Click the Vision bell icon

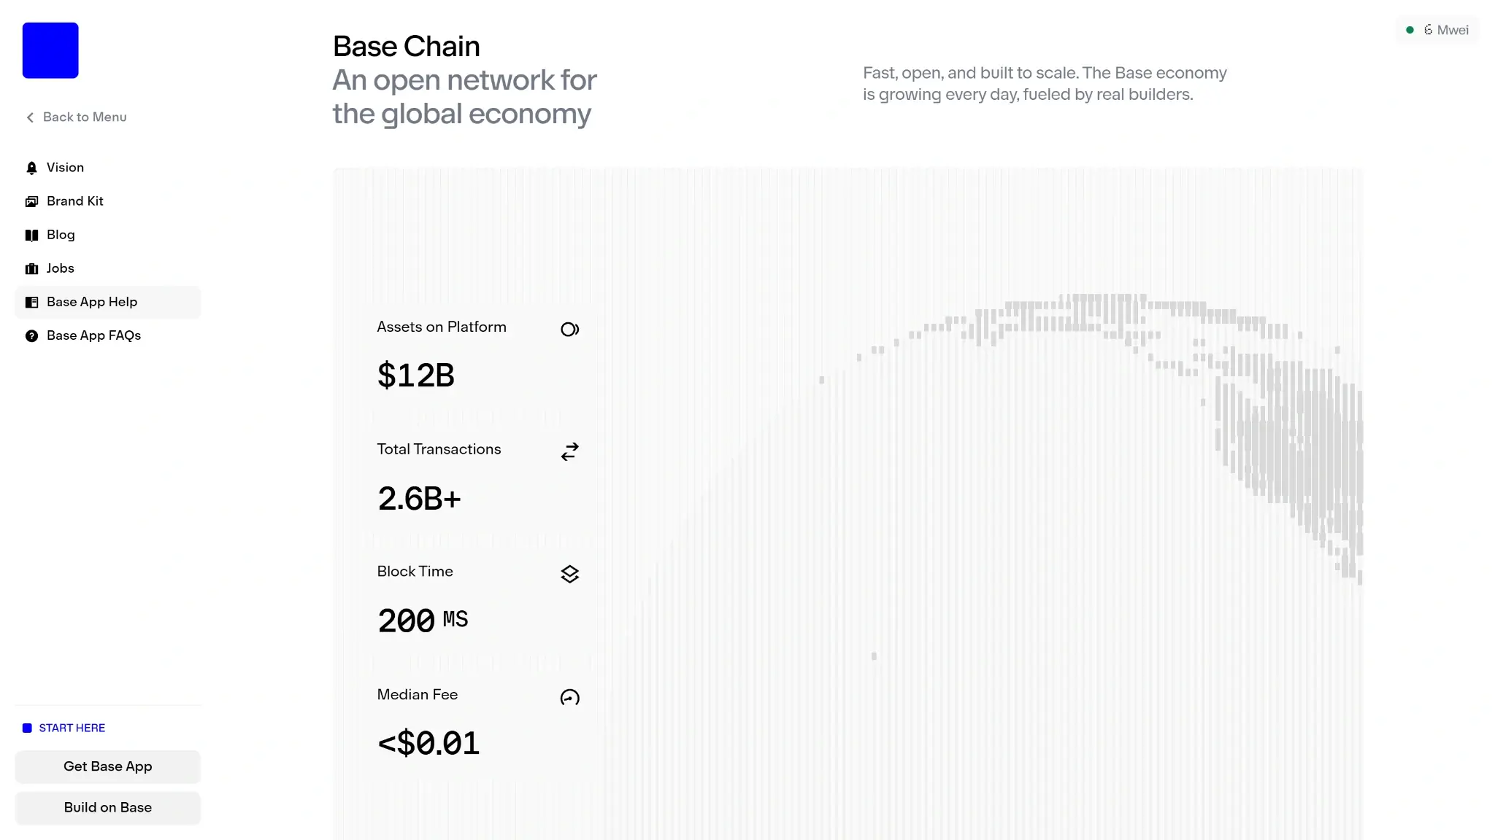31,168
